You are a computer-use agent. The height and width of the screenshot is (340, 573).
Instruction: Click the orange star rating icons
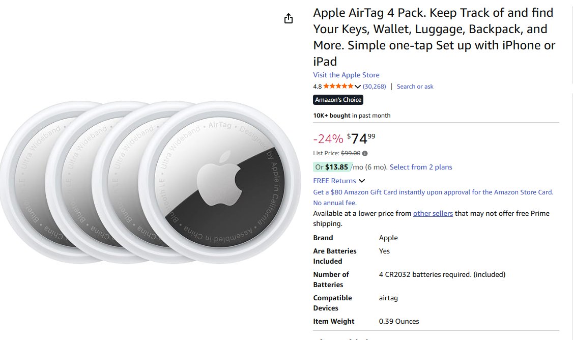click(x=338, y=87)
